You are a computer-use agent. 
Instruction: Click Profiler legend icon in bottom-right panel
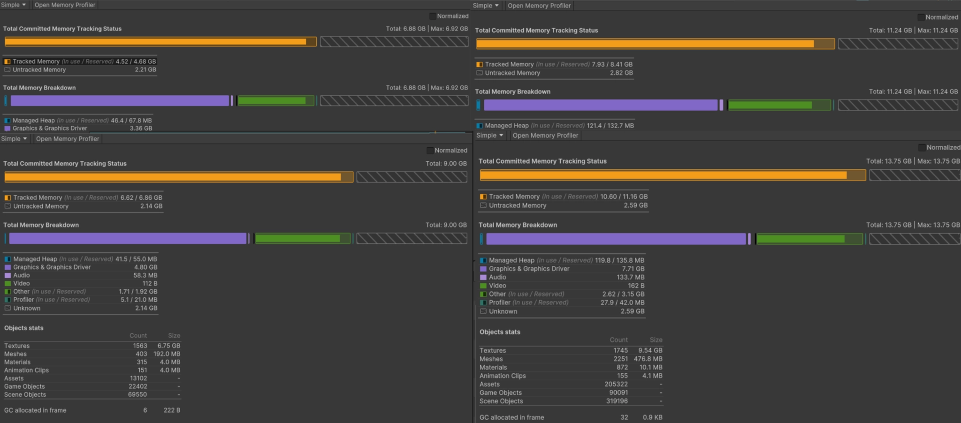click(x=483, y=302)
